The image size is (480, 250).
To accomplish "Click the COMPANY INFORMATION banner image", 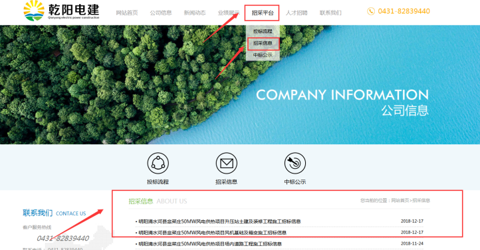I will click(240, 84).
